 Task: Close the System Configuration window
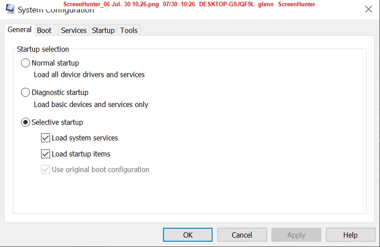tap(368, 9)
